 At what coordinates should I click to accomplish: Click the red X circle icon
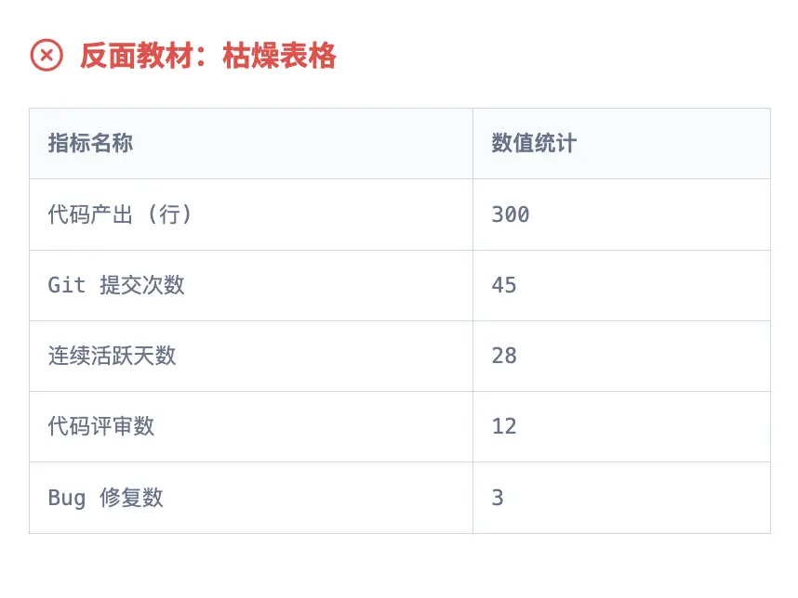47,56
